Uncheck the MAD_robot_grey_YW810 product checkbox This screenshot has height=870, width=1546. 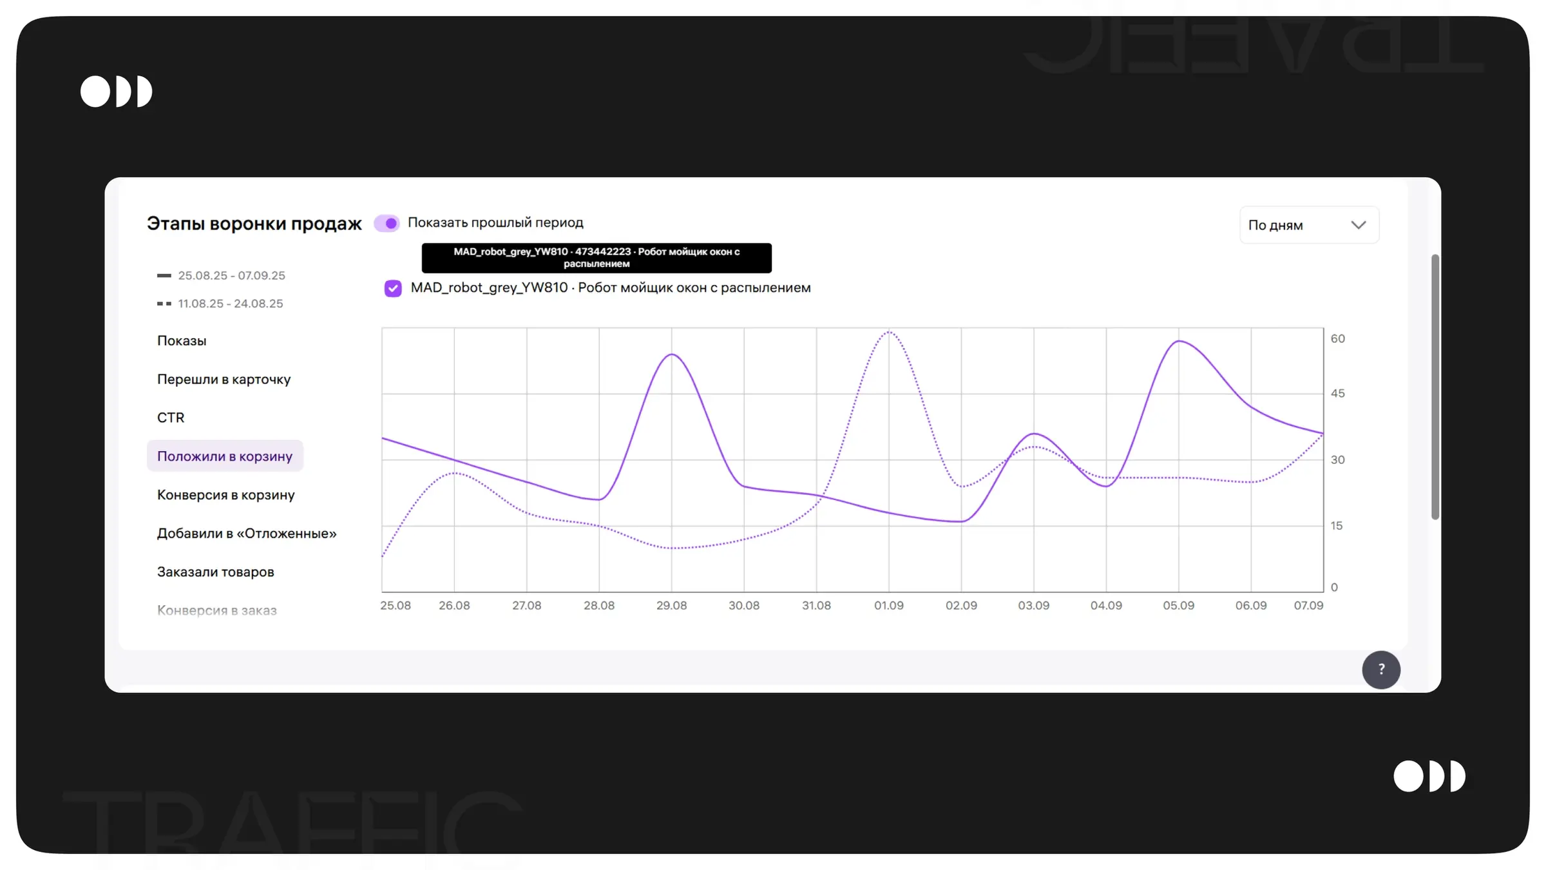pos(393,288)
